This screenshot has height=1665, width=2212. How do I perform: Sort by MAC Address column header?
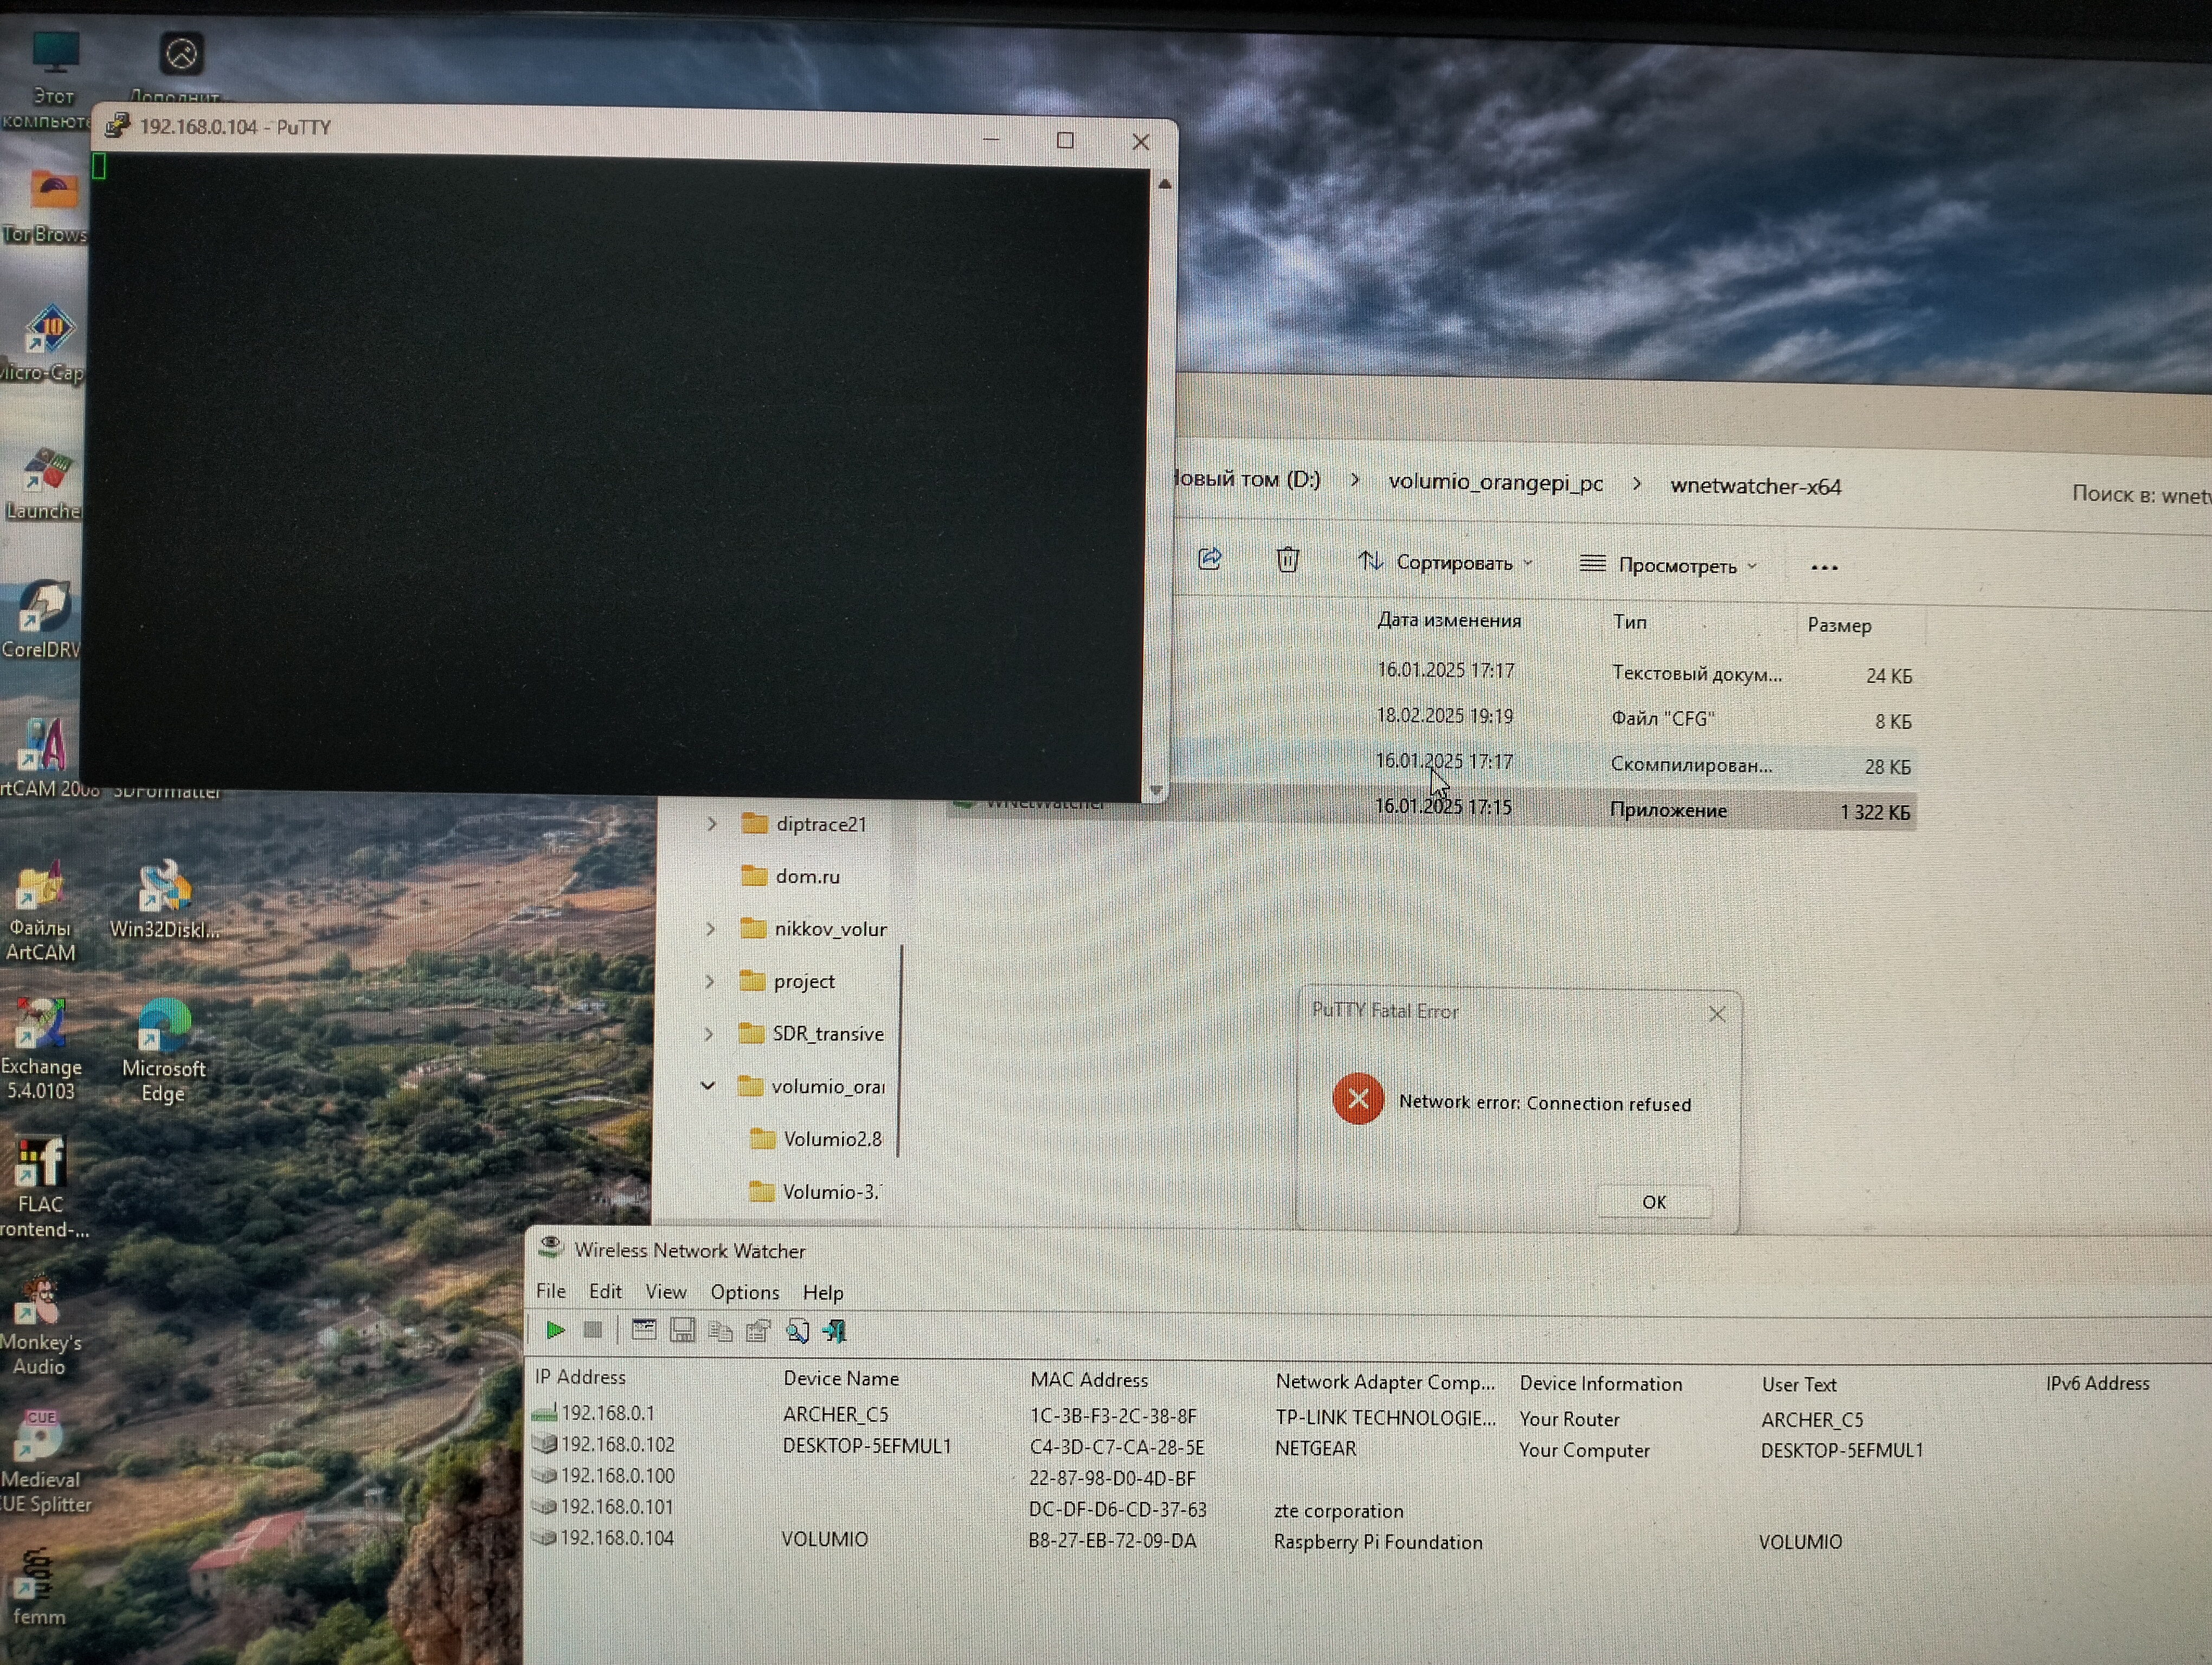point(1089,1379)
